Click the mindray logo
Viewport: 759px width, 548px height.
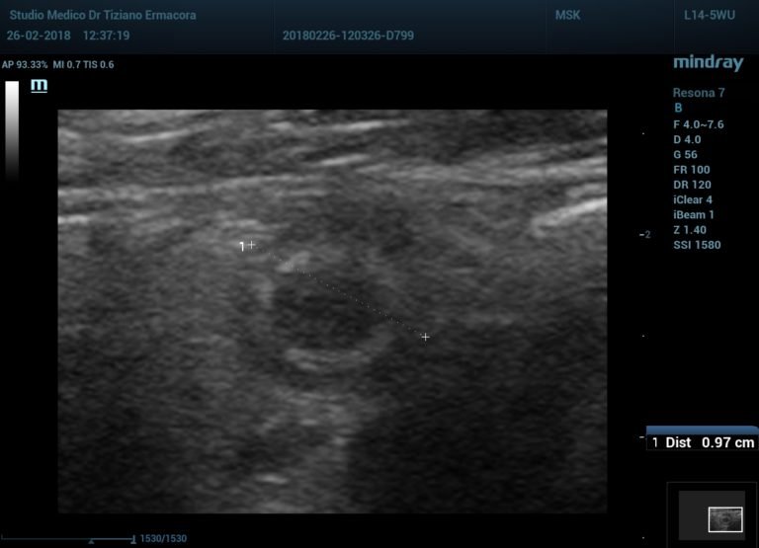point(707,63)
